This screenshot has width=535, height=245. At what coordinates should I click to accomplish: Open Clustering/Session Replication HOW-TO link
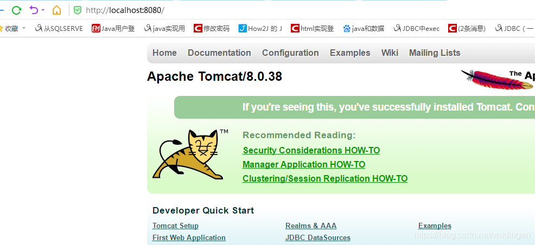[325, 178]
